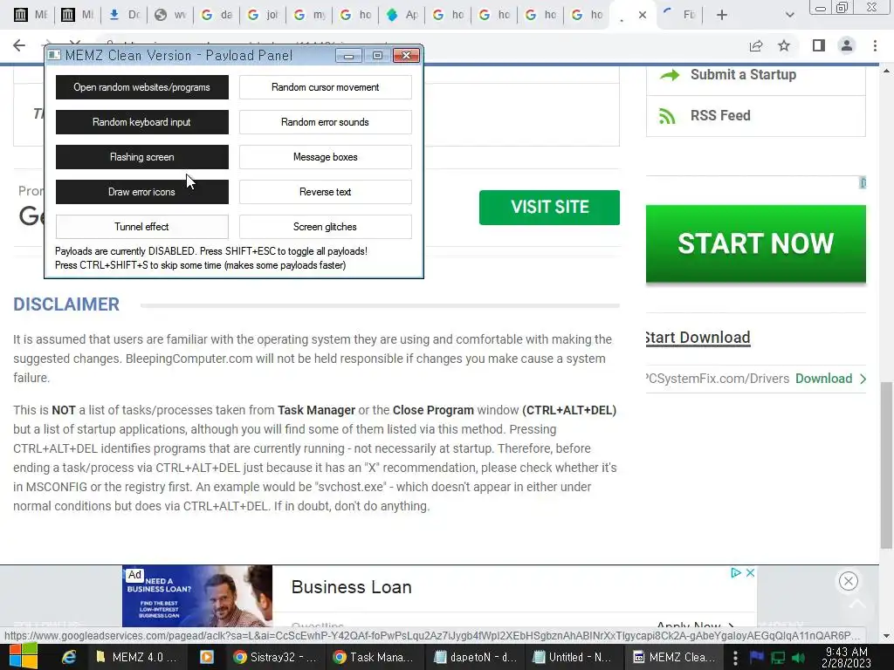This screenshot has height=670, width=894.
Task: Open the Windows Start button
Action: (x=23, y=657)
